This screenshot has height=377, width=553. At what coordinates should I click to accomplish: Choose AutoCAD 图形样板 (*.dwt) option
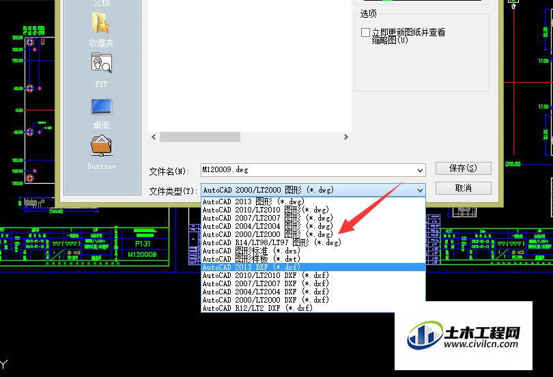[x=313, y=259]
